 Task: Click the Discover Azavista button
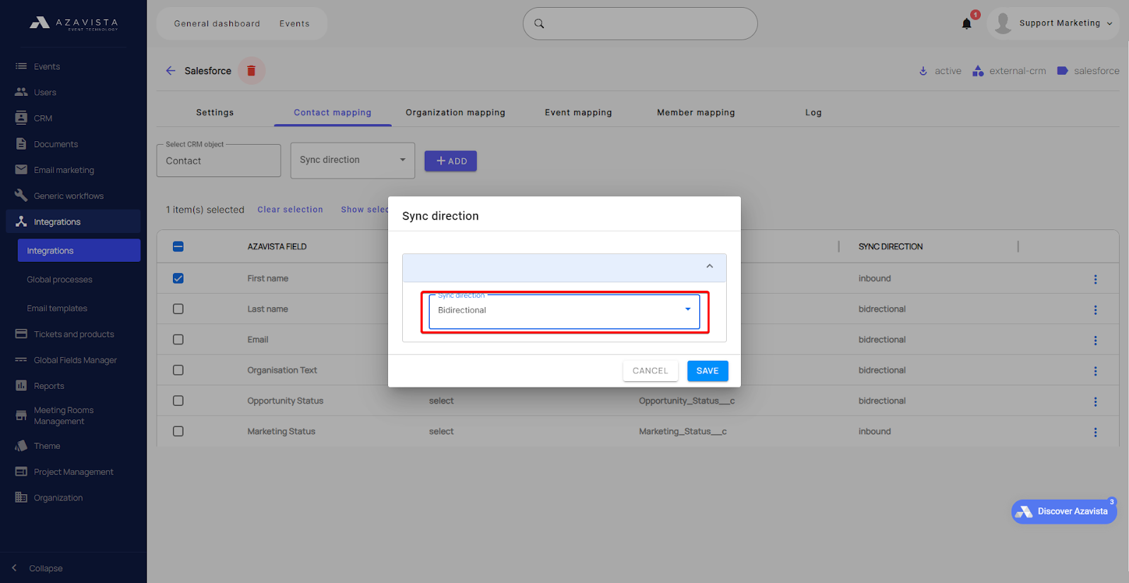tap(1064, 512)
